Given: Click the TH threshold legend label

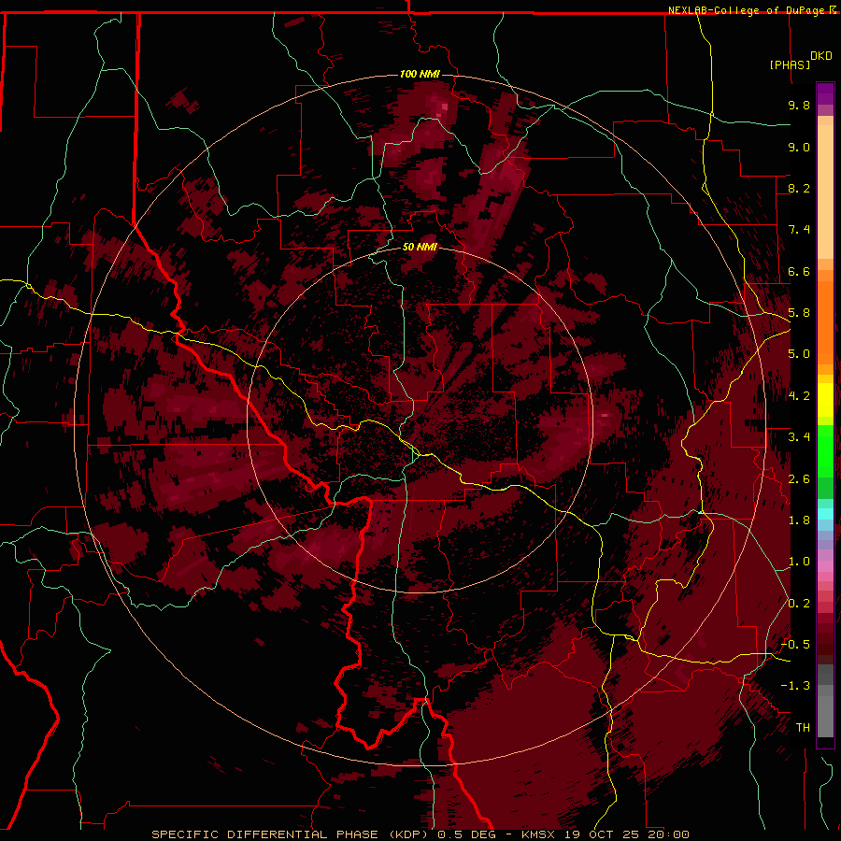Looking at the screenshot, I should coord(803,728).
